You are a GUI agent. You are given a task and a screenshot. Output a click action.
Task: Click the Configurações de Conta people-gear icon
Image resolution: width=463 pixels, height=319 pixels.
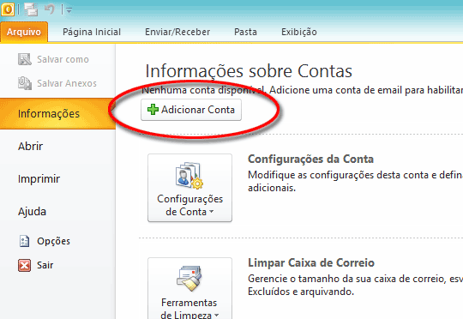[189, 176]
